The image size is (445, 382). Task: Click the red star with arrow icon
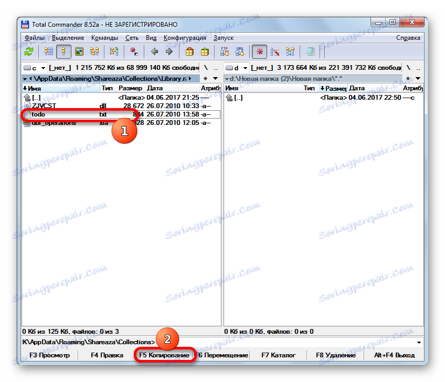133,51
